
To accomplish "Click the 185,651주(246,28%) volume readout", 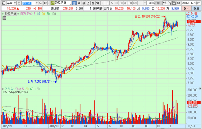I will [x=15, y=92].
